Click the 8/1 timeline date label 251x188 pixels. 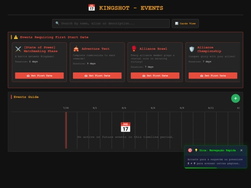pyautogui.click(x=95, y=108)
